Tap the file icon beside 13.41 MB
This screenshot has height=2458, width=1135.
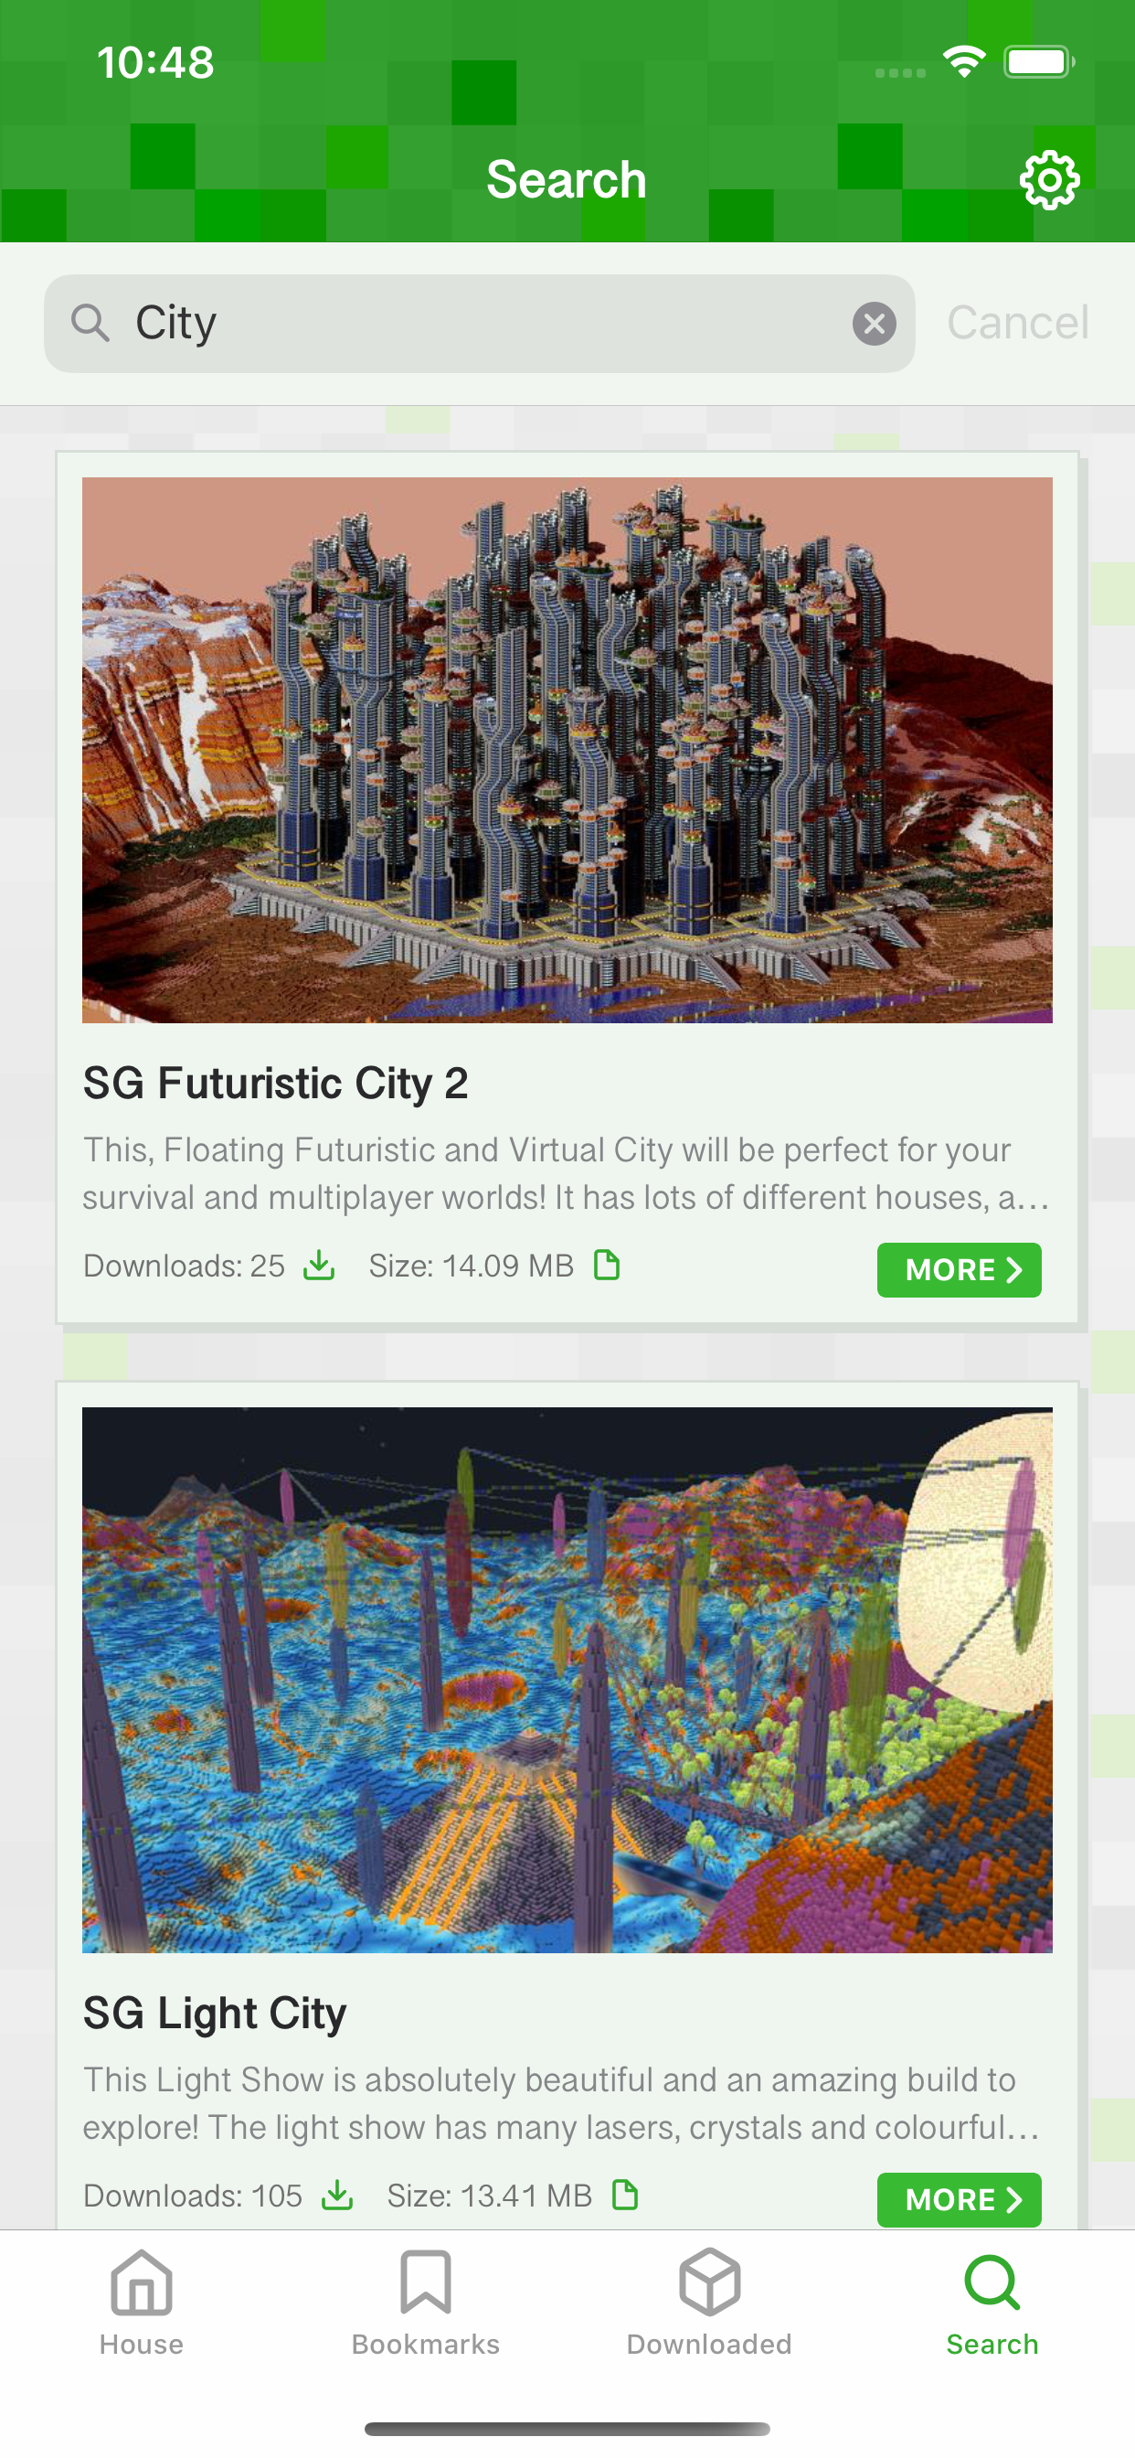coord(625,2196)
